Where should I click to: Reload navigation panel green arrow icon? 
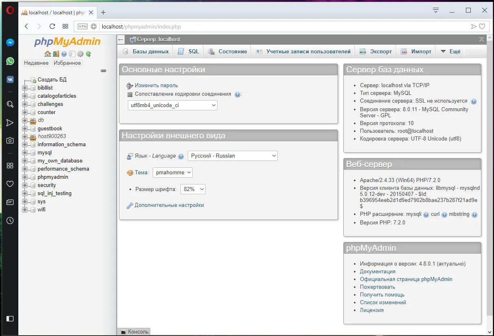click(x=88, y=54)
